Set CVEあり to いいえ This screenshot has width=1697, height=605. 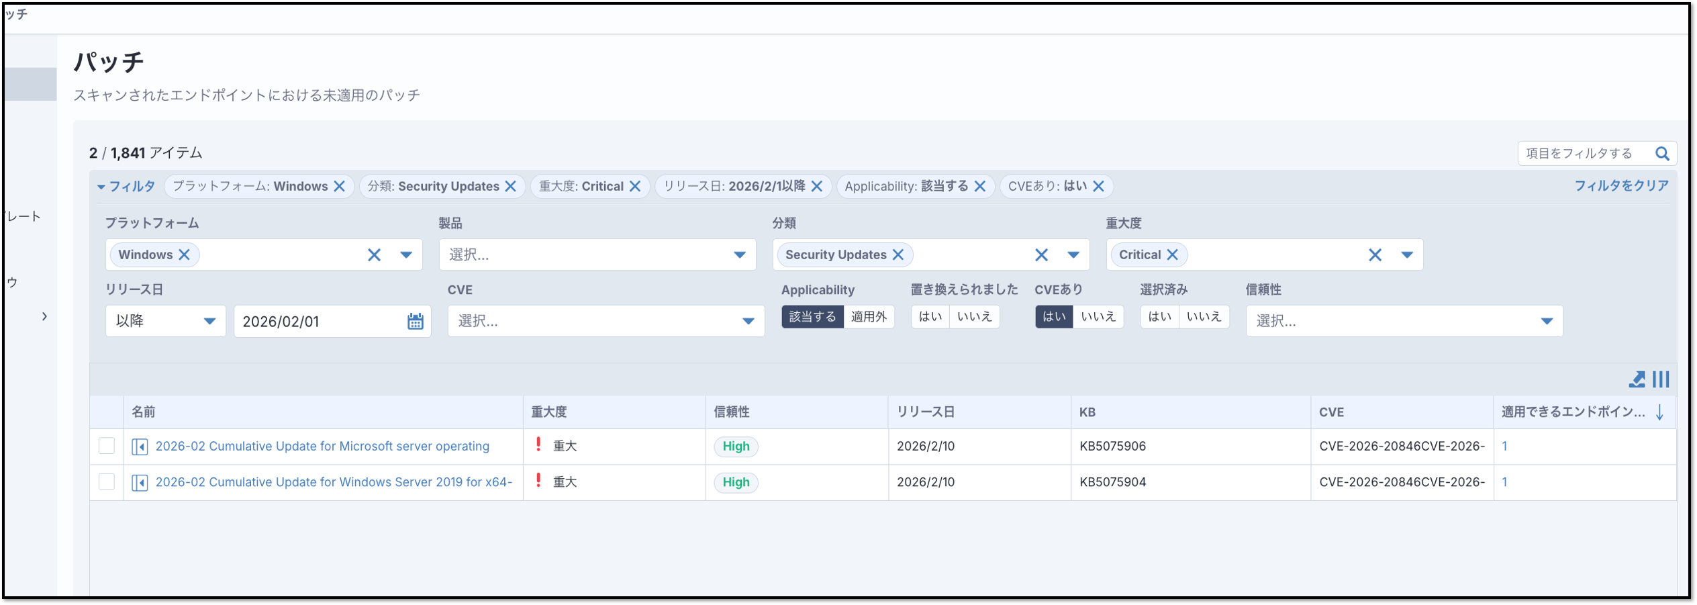coord(1098,317)
